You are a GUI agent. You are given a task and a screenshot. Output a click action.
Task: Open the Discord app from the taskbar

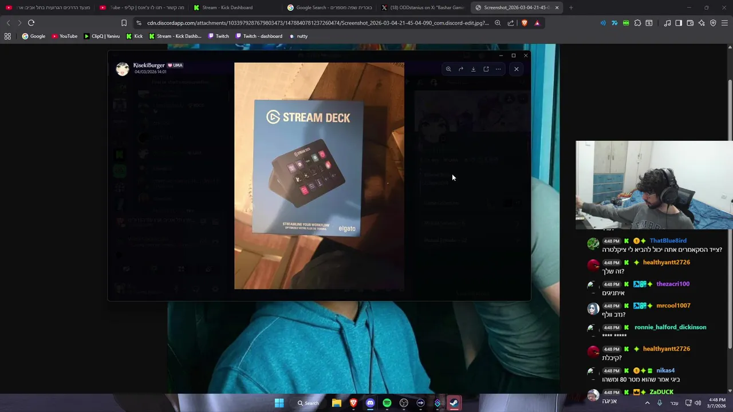[x=370, y=403]
